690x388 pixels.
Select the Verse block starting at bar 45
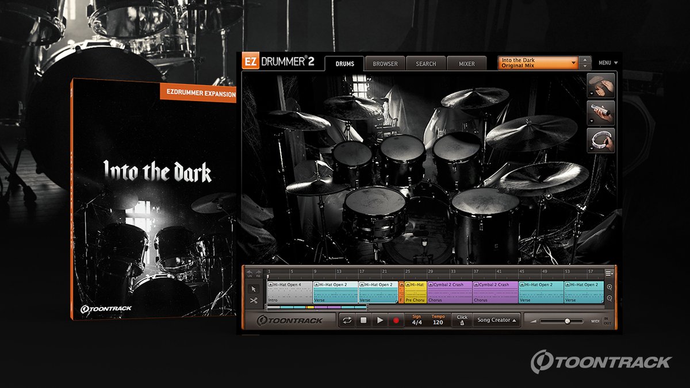pos(541,292)
